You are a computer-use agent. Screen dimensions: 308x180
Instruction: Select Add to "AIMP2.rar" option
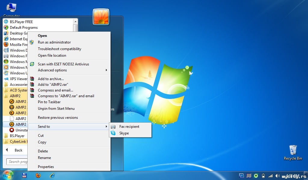point(53,85)
